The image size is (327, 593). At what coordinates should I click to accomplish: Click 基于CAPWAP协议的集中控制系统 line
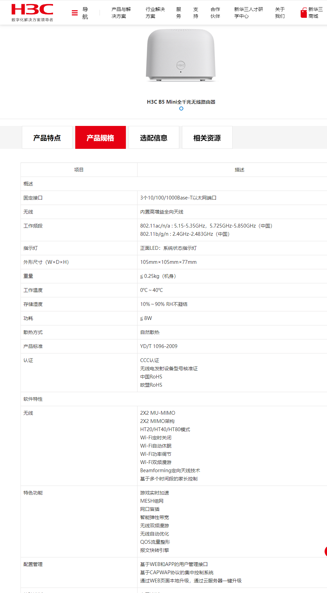(x=177, y=572)
